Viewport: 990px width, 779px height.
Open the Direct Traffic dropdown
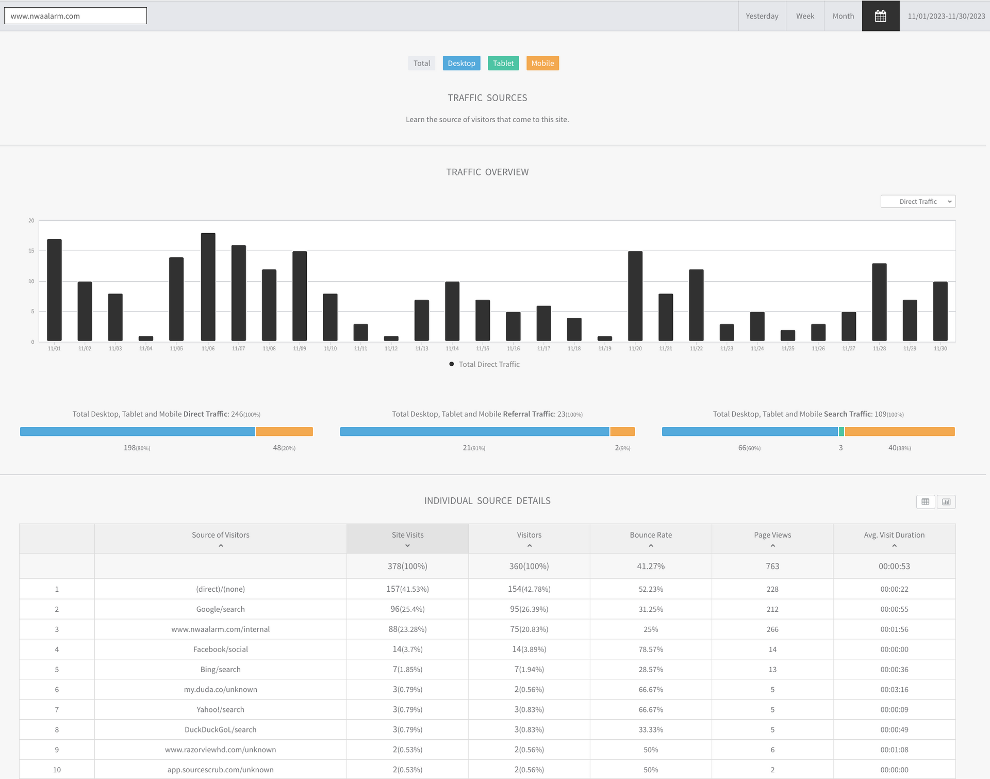918,201
